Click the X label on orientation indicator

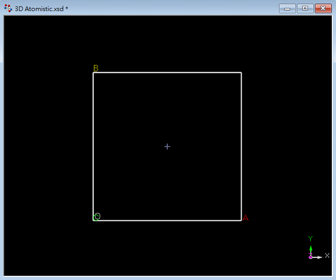327,256
